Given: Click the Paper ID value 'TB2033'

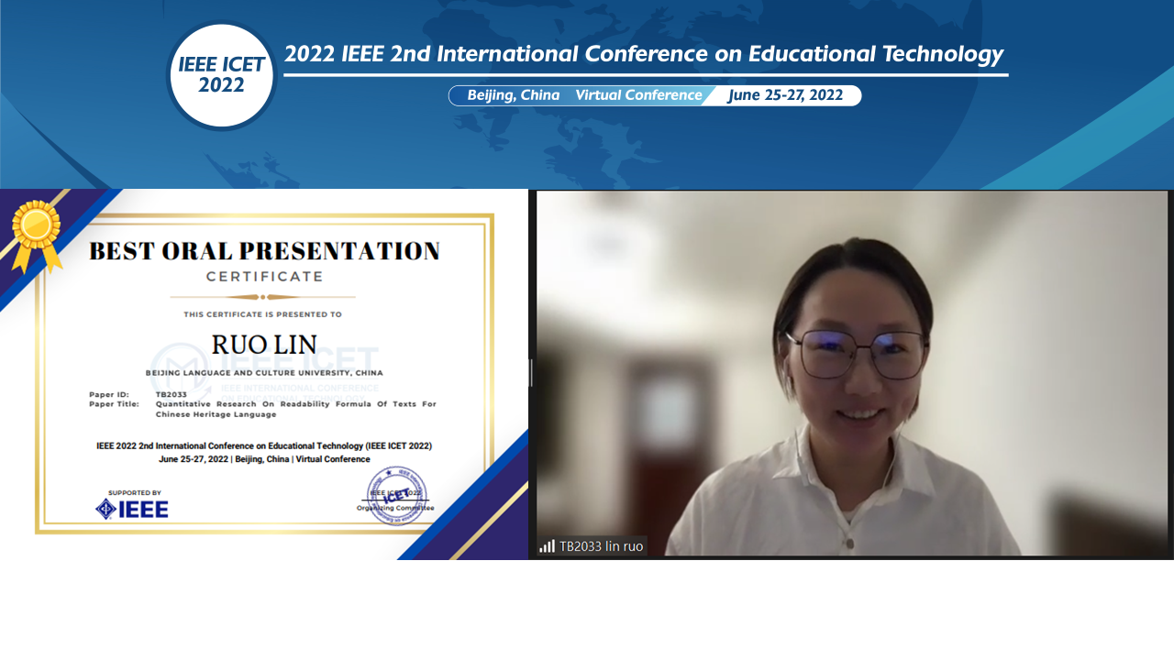Looking at the screenshot, I should (171, 394).
